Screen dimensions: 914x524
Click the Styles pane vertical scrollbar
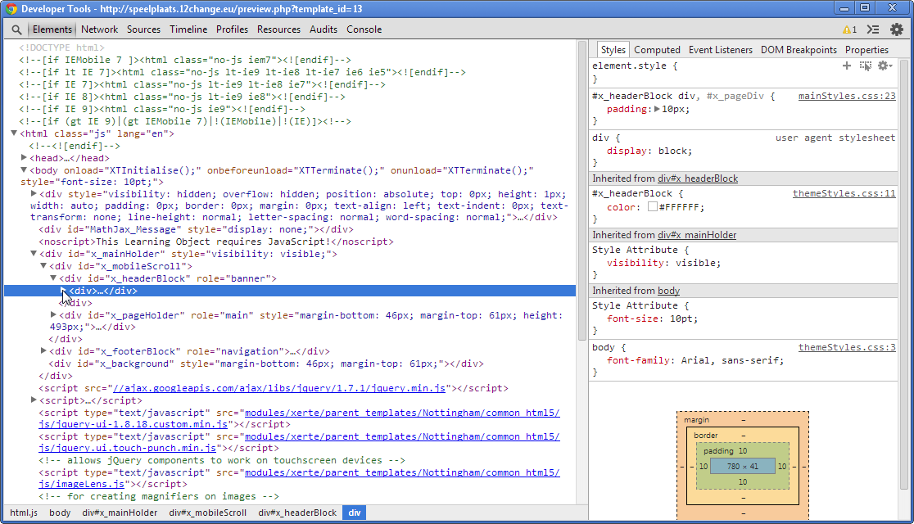pos(904,274)
